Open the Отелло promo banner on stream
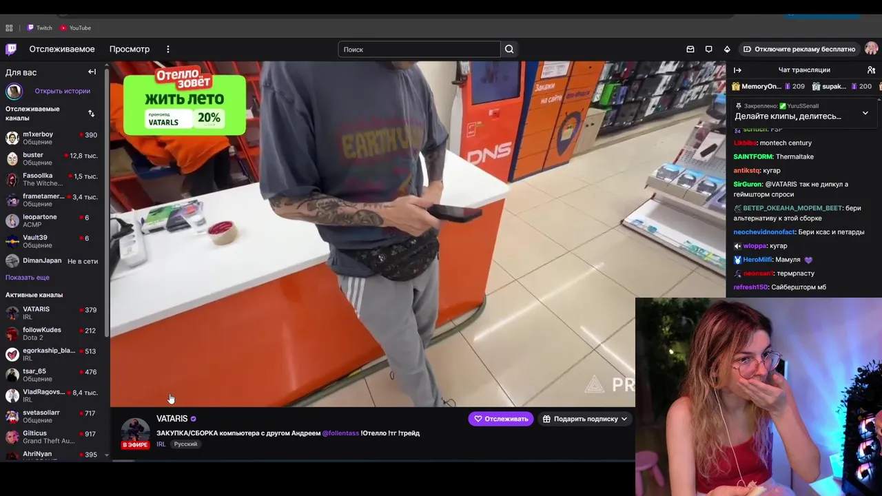Screen dimensions: 882x496 [185, 101]
